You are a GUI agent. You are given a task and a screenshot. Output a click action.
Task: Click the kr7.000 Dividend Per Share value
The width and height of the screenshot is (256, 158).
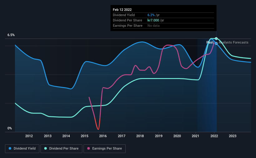(153, 20)
